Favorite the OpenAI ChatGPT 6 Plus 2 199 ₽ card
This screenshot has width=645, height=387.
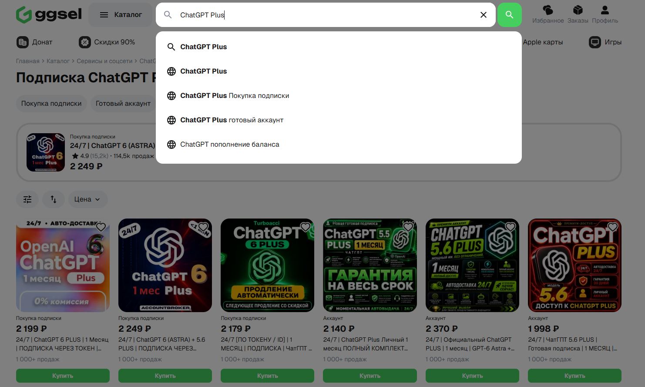pyautogui.click(x=101, y=227)
